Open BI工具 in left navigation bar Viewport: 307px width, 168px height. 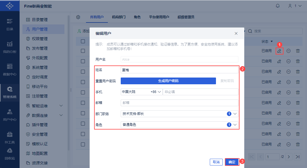point(10,138)
